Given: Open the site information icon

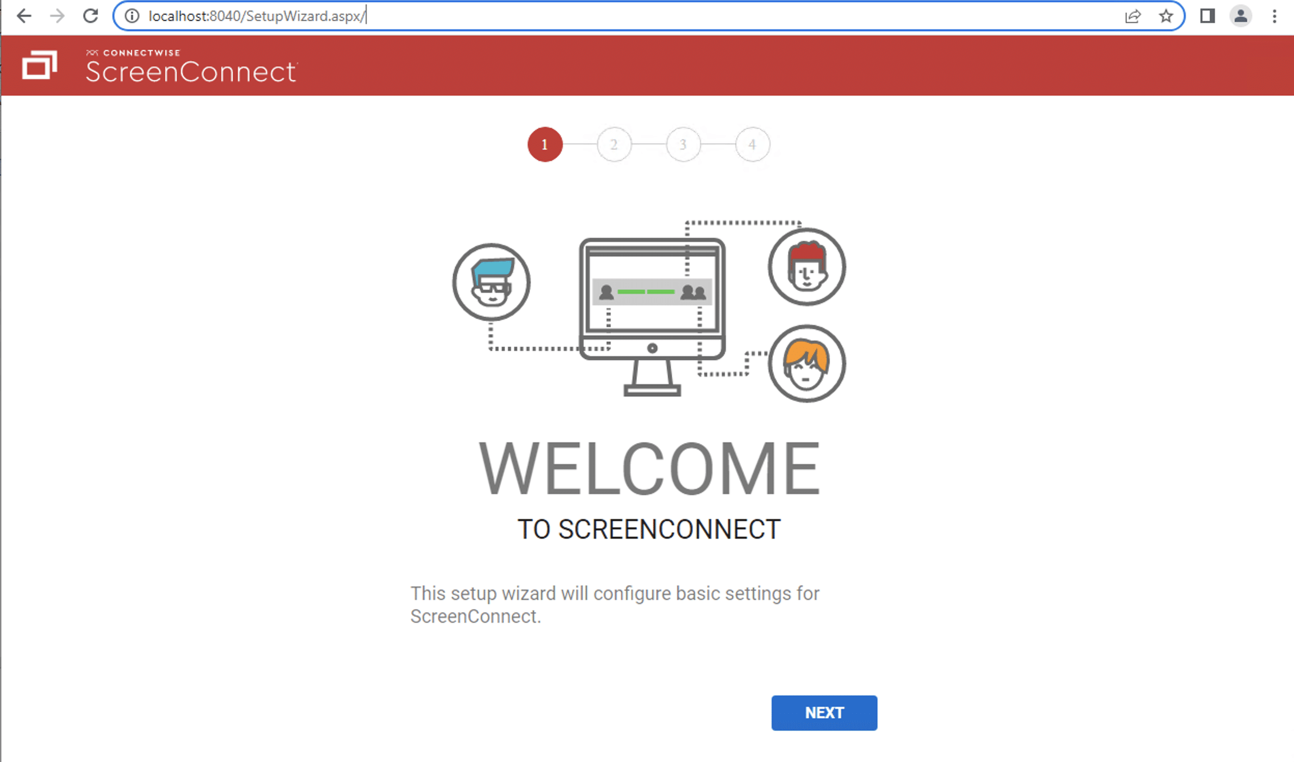Looking at the screenshot, I should (131, 16).
